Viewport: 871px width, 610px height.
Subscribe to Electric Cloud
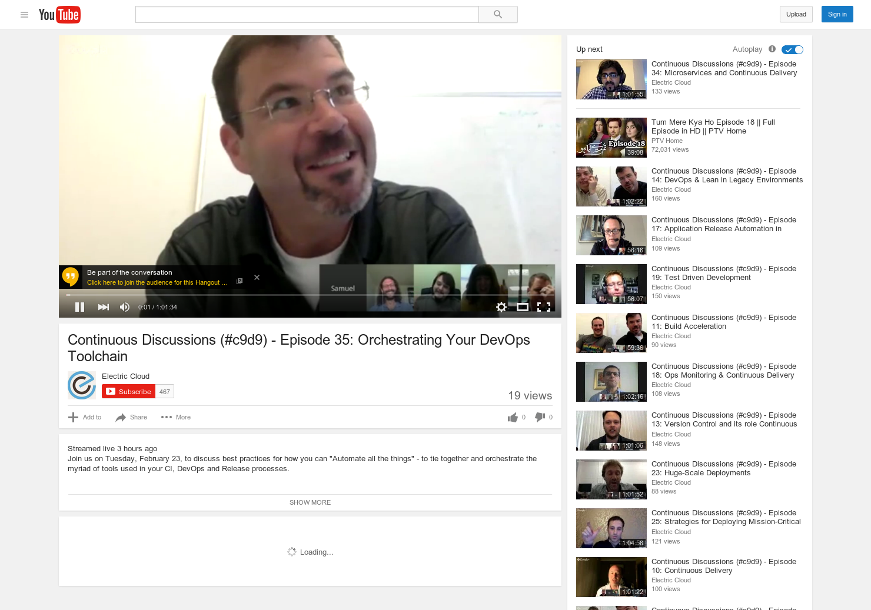pos(128,391)
